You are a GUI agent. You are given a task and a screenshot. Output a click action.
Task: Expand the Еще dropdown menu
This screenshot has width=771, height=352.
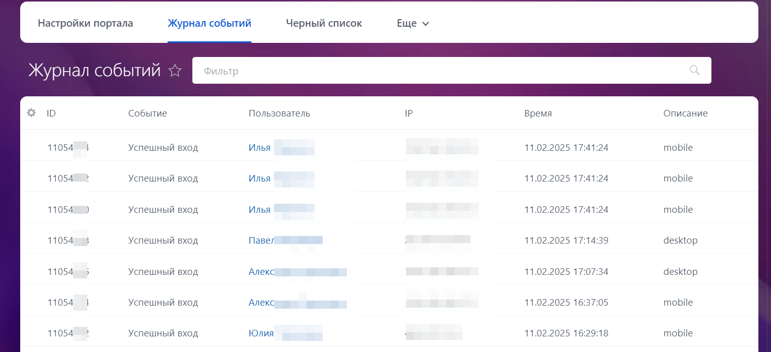point(413,24)
